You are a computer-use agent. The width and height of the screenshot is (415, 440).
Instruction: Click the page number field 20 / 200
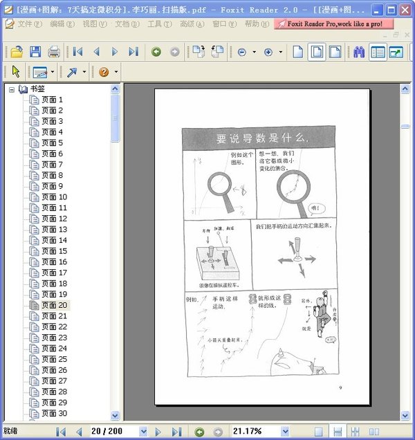pyautogui.click(x=115, y=431)
